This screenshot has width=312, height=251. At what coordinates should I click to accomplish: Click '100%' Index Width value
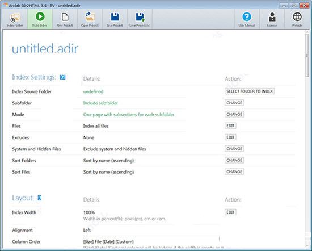pos(88,212)
